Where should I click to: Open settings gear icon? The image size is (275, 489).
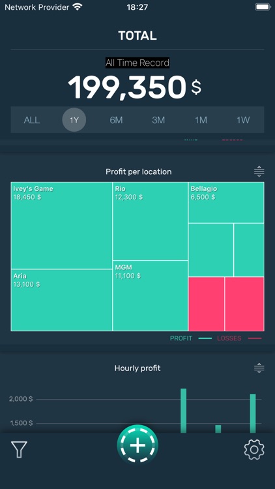254,449
